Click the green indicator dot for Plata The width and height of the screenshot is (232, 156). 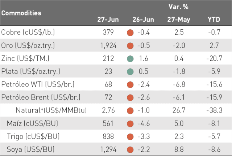(x=130, y=72)
